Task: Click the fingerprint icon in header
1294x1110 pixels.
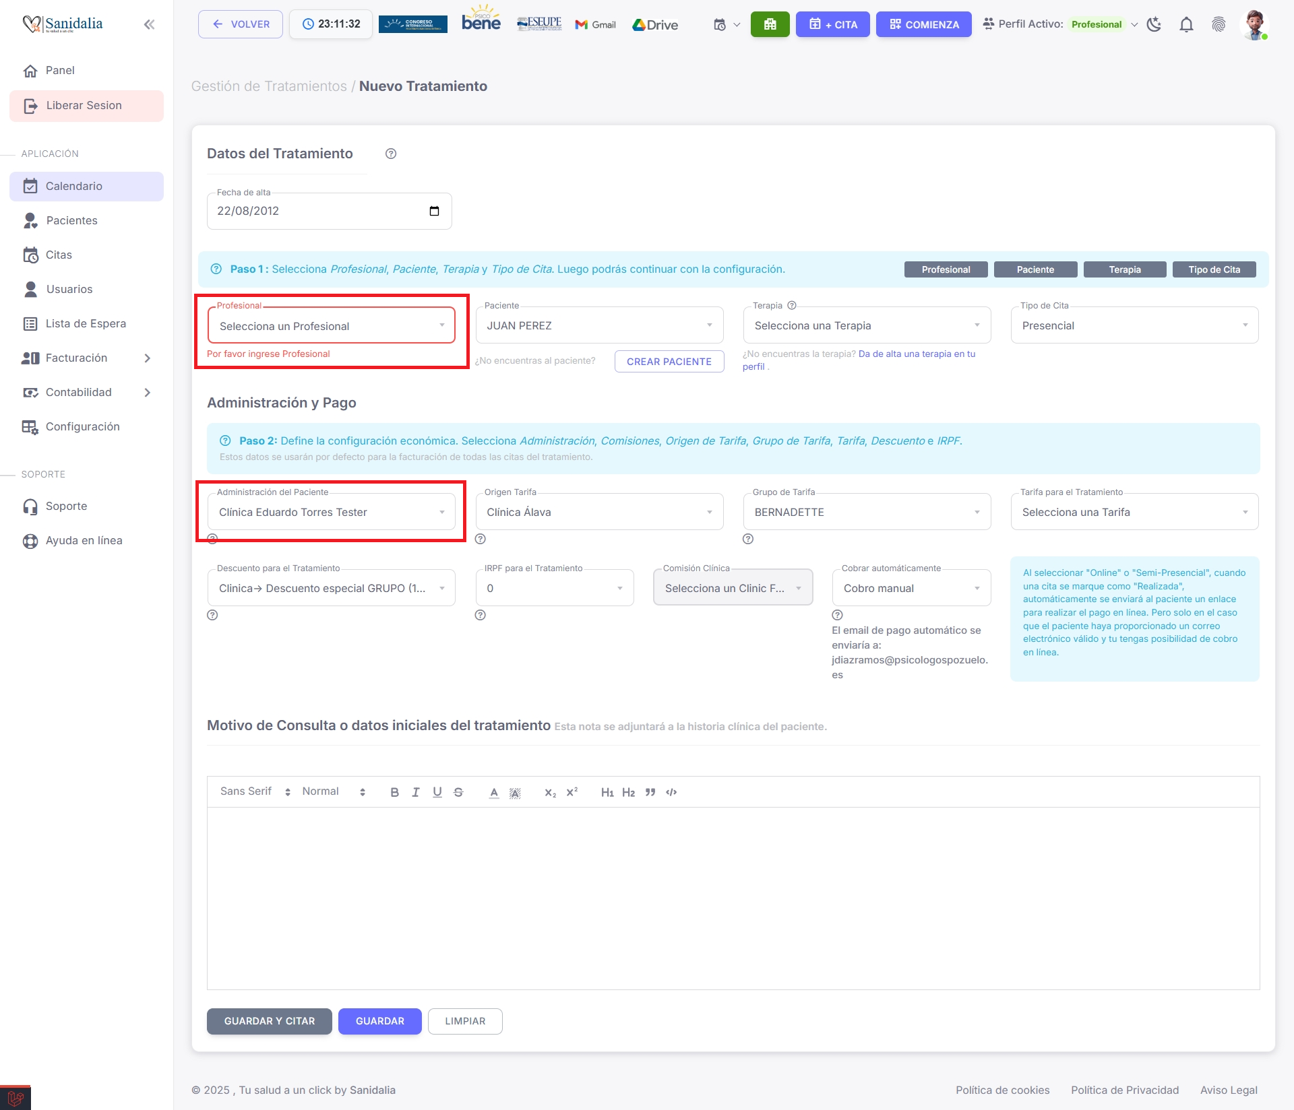Action: point(1219,25)
